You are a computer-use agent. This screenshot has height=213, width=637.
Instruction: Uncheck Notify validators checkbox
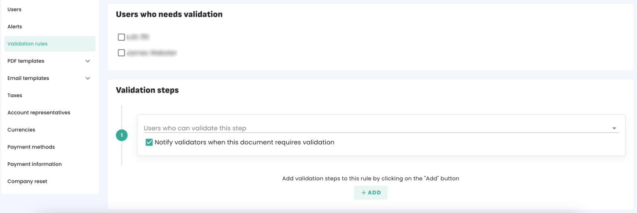[149, 142]
